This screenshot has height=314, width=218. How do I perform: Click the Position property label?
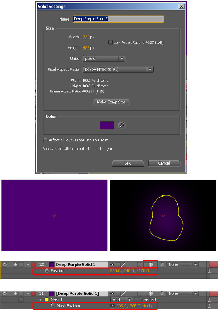tap(57, 270)
